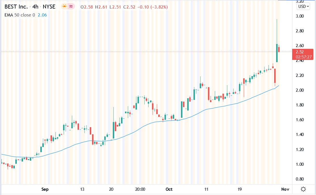Screen dimensions: 316x195
Task: Click the Nov label on the time axis
Action: pyautogui.click(x=285, y=189)
